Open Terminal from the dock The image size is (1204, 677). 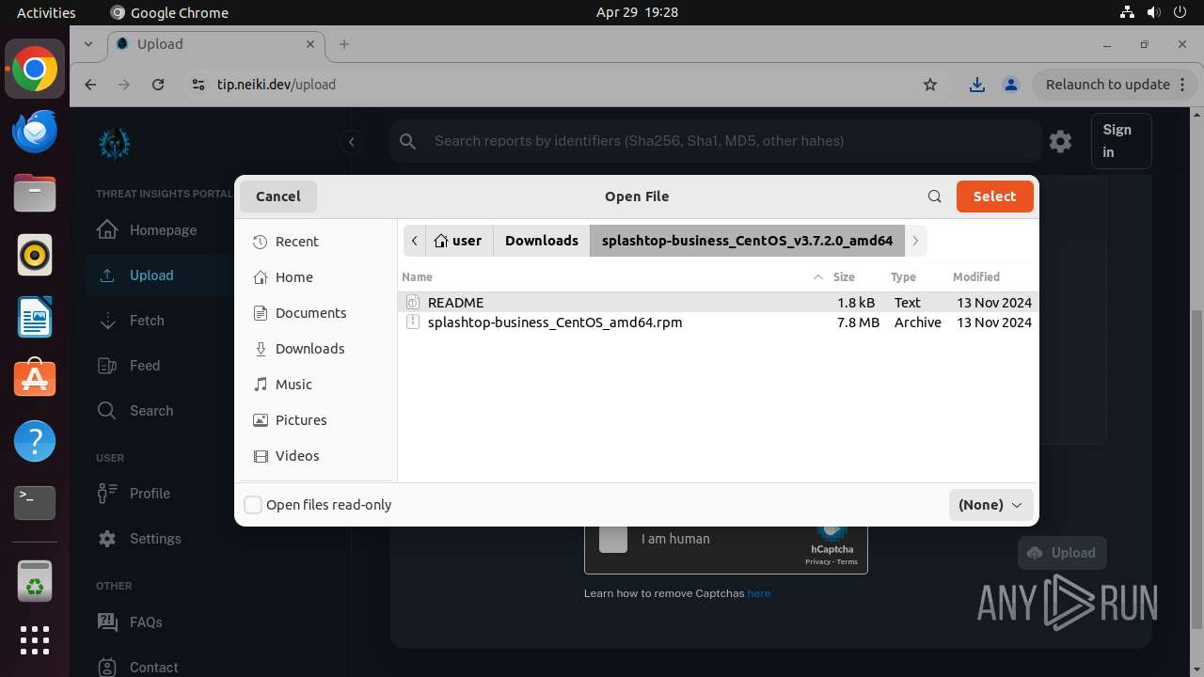[35, 503]
